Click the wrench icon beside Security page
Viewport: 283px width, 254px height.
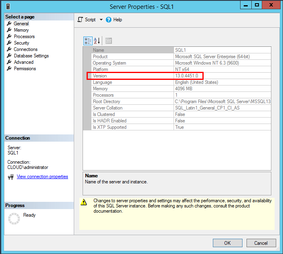pos(9,43)
